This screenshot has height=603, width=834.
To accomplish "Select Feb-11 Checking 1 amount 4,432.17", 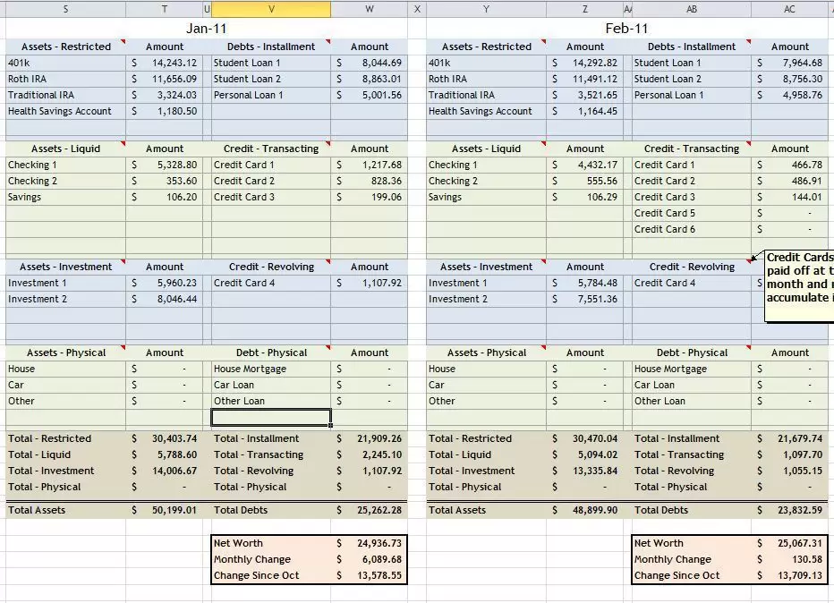I will click(x=584, y=165).
